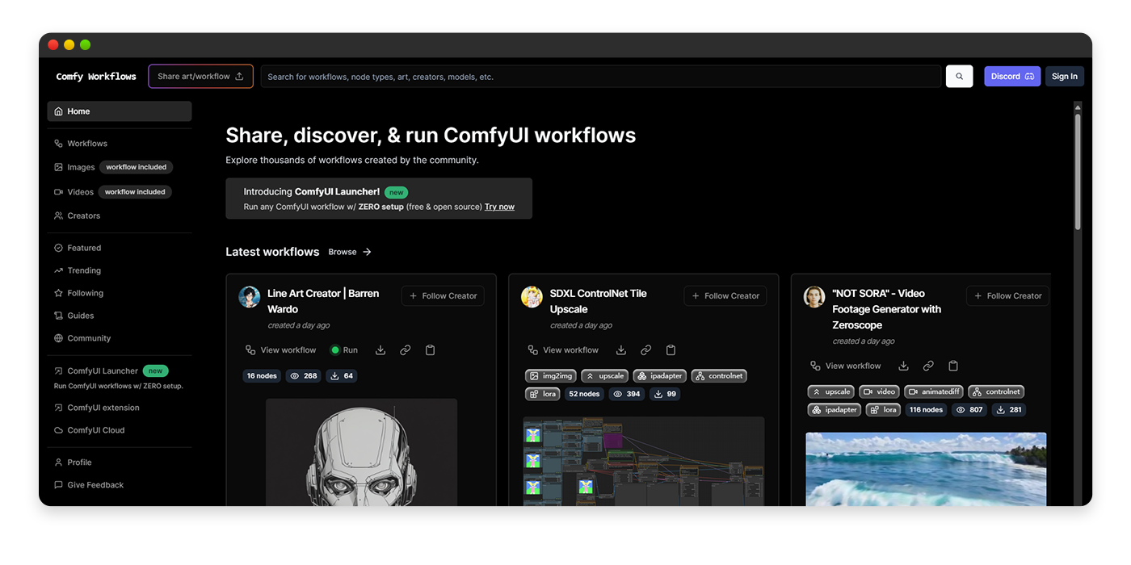The width and height of the screenshot is (1131, 565).
Task: View workflow for SDXL ControlNet Tile Upscale
Action: (563, 350)
